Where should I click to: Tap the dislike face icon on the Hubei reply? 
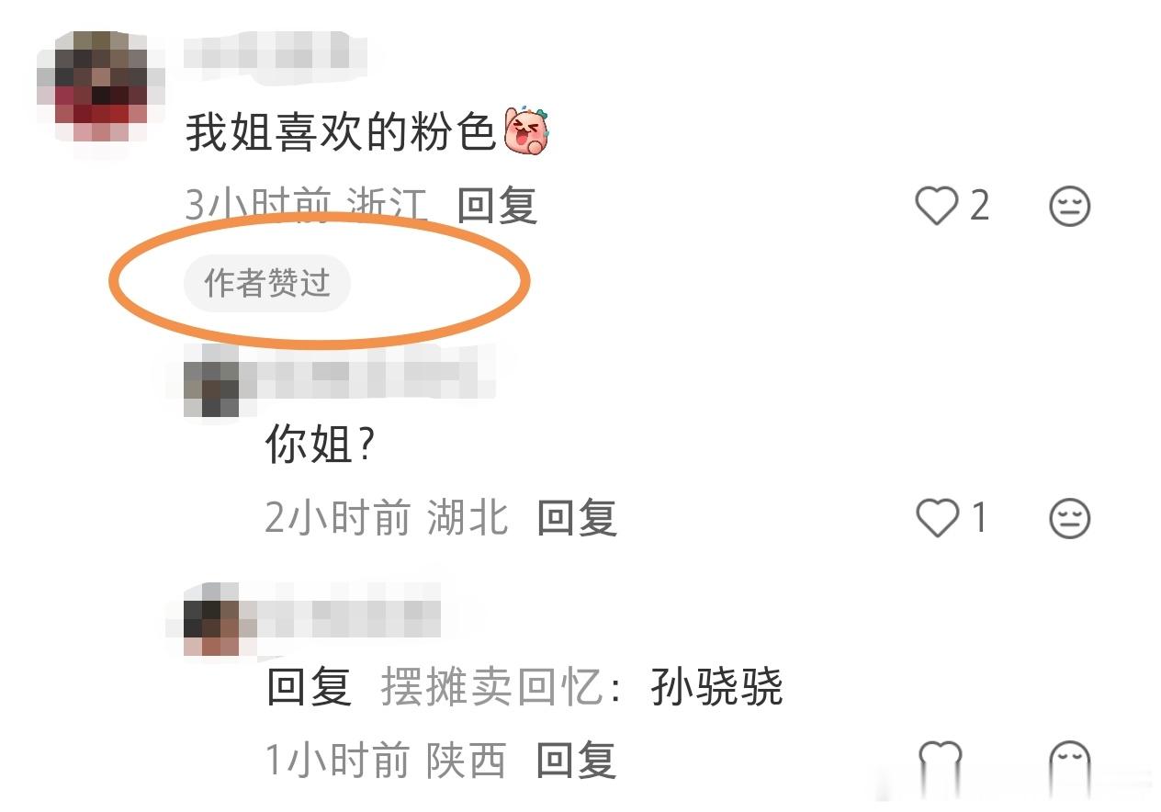coord(1070,519)
